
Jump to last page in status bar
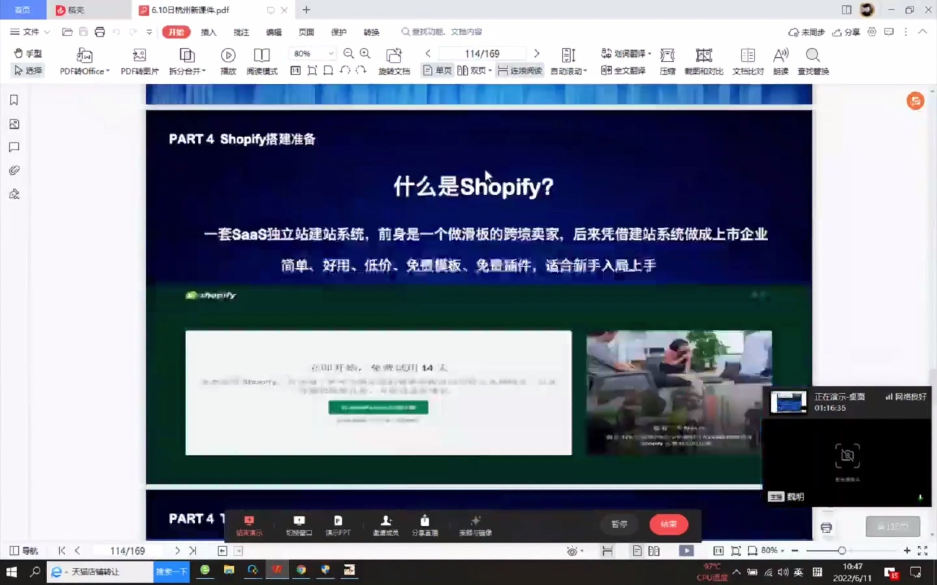pos(193,550)
